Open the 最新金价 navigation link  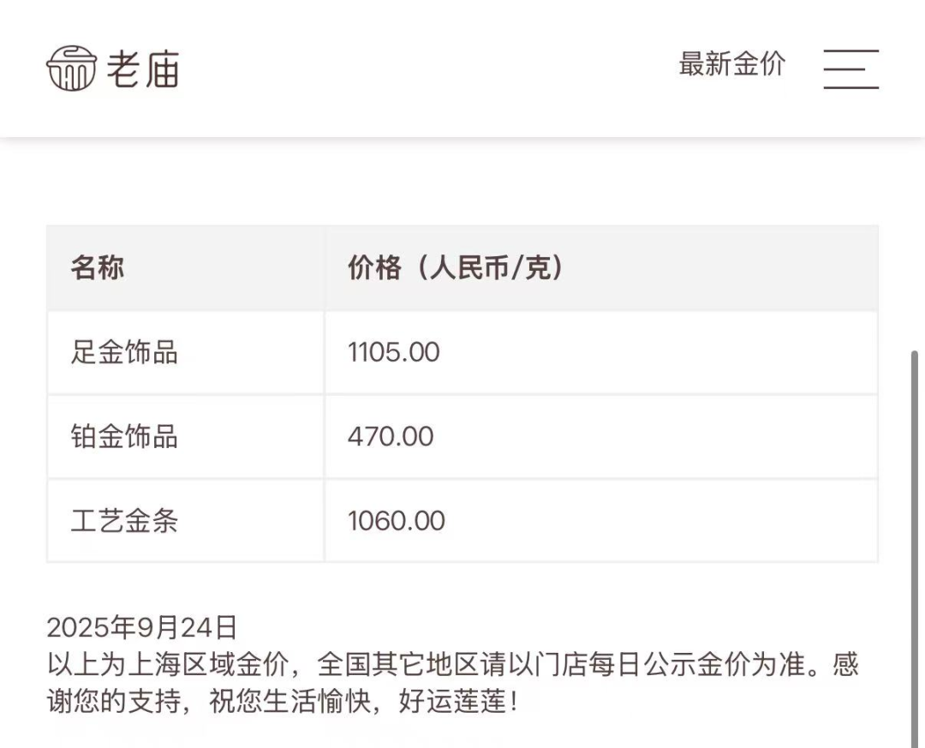731,64
